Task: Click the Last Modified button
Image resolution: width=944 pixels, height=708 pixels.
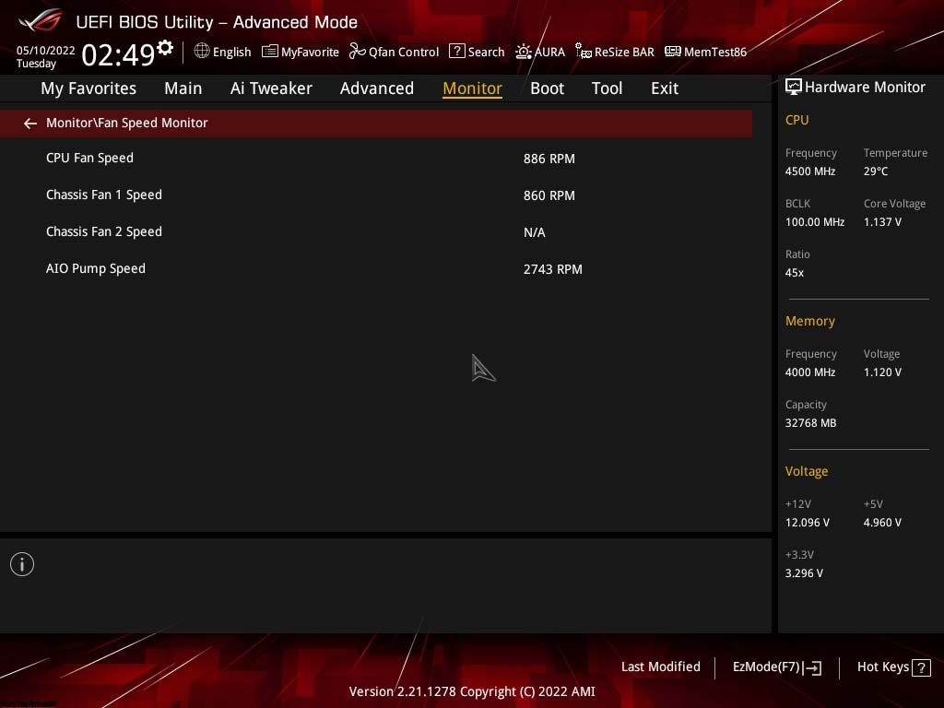Action: 660,667
